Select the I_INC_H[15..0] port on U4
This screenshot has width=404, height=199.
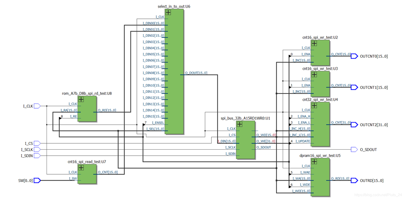pyautogui.click(x=299, y=129)
